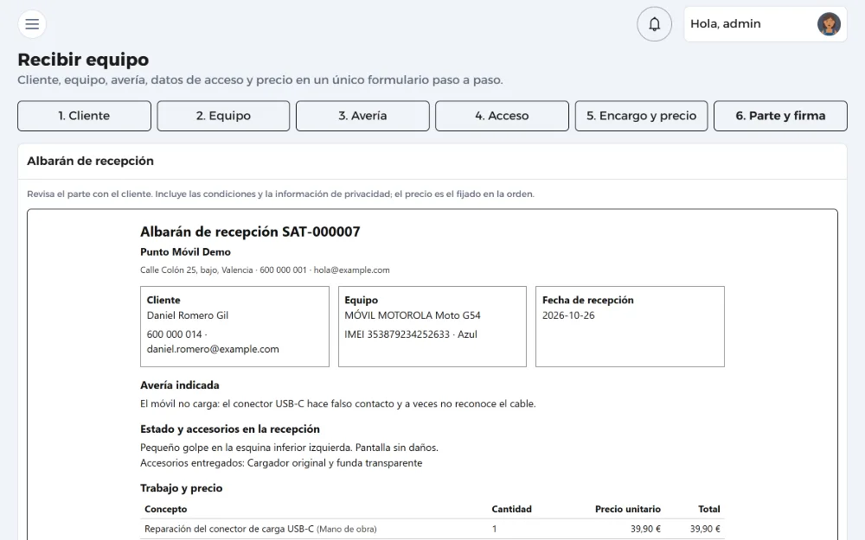This screenshot has height=540, width=865.
Task: Click the address line with 'Calle Colón 25'
Action: (265, 270)
